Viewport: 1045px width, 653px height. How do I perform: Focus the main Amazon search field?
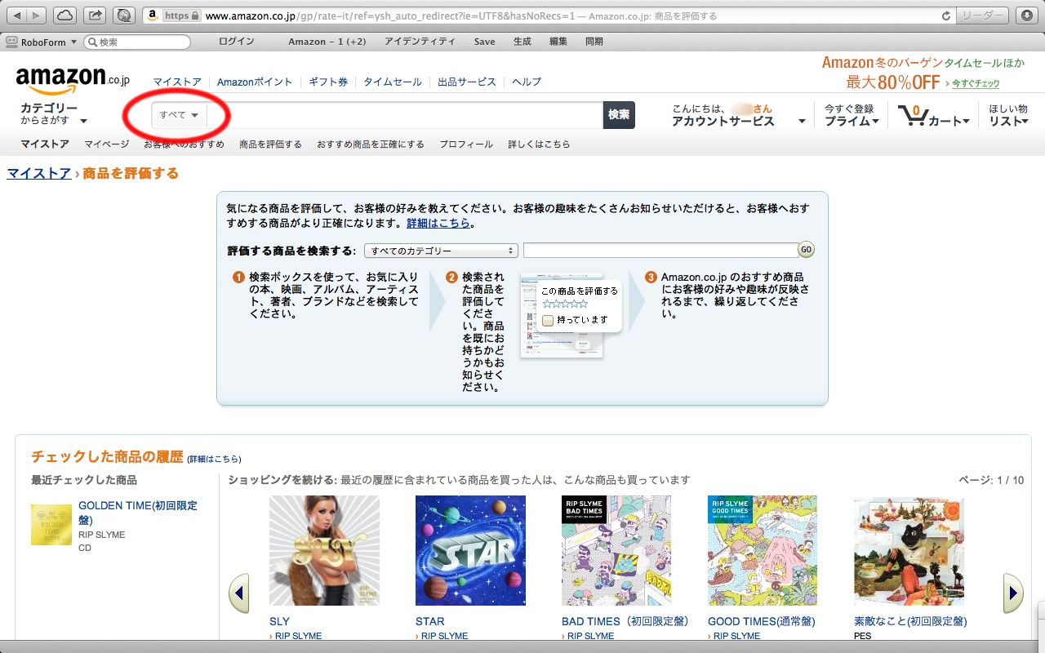(x=405, y=115)
